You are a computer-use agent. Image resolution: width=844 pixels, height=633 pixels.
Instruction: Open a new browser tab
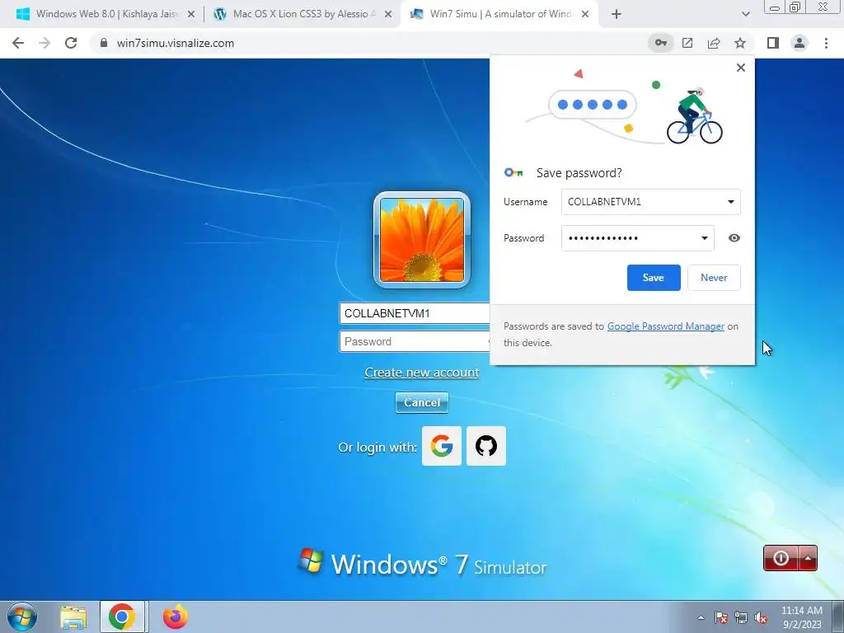coord(617,15)
